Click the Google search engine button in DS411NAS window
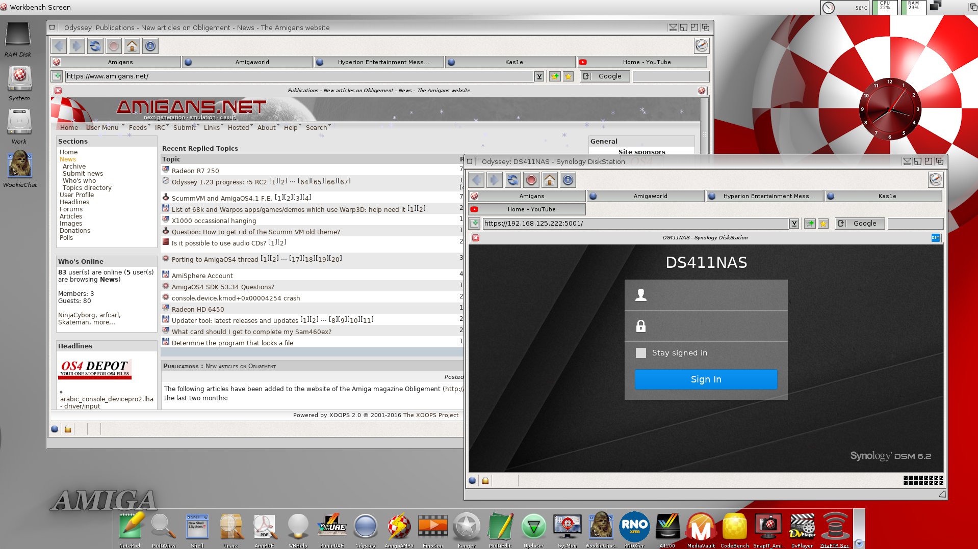Viewport: 978px width, 549px height. pos(860,224)
